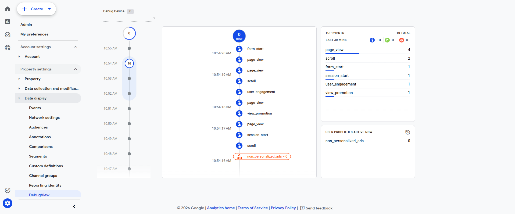Image resolution: width=515 pixels, height=214 pixels.
Task: Click the session_start event icon
Action: click(x=239, y=135)
